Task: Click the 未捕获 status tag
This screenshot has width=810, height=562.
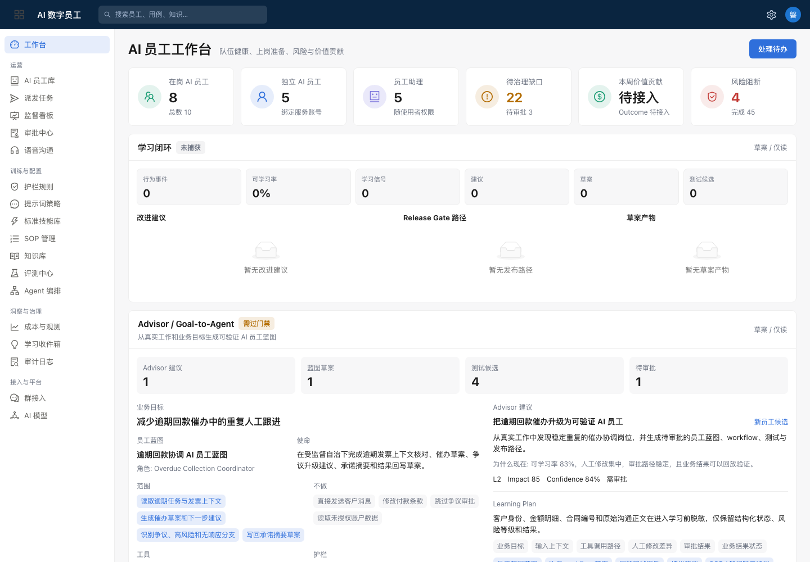Action: click(x=191, y=147)
